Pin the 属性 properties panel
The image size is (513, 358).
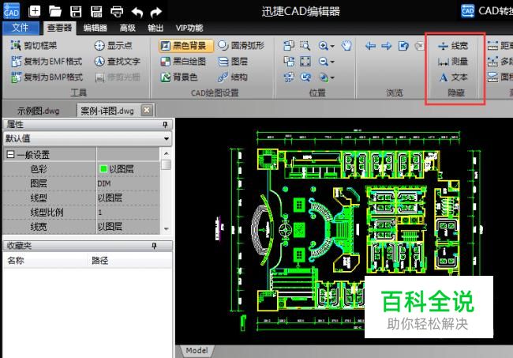(x=165, y=124)
